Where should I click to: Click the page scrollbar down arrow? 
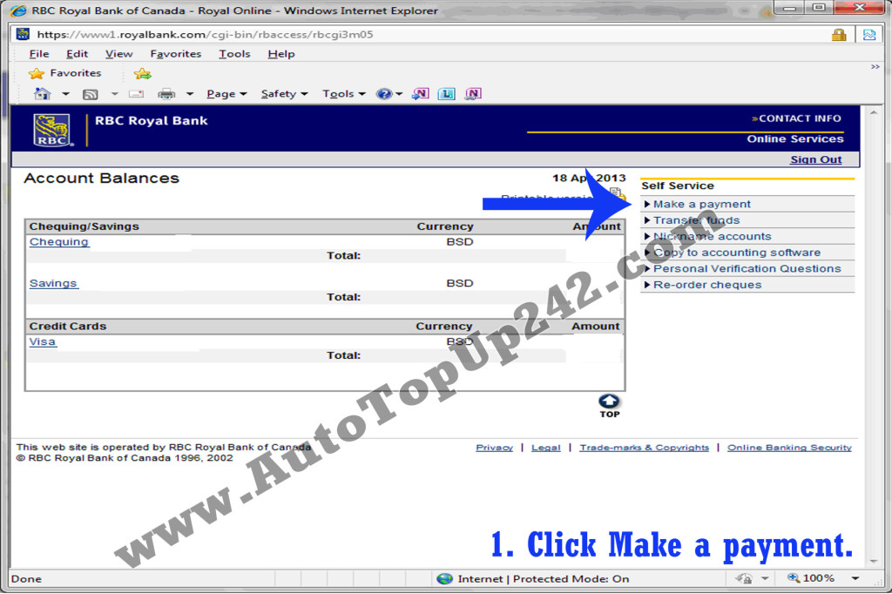874,562
